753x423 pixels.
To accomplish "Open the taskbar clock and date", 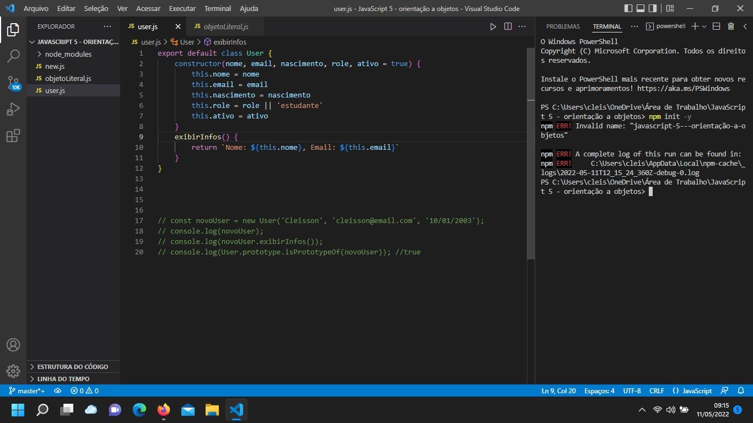I will click(x=712, y=410).
